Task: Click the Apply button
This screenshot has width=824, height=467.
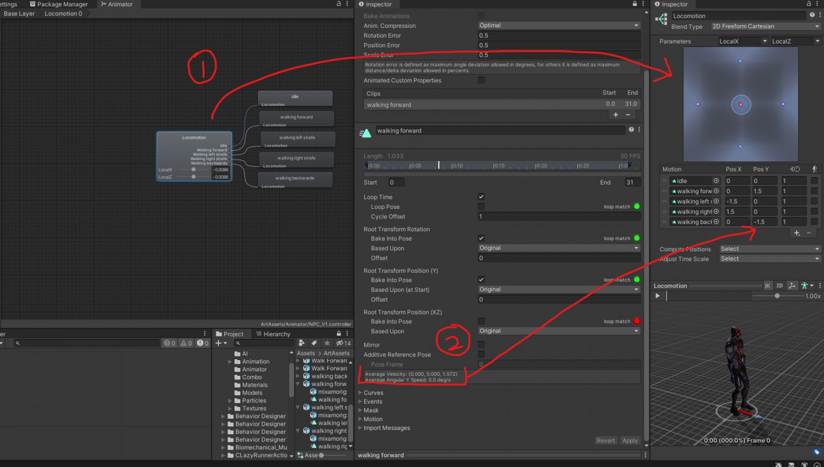Action: click(x=630, y=440)
